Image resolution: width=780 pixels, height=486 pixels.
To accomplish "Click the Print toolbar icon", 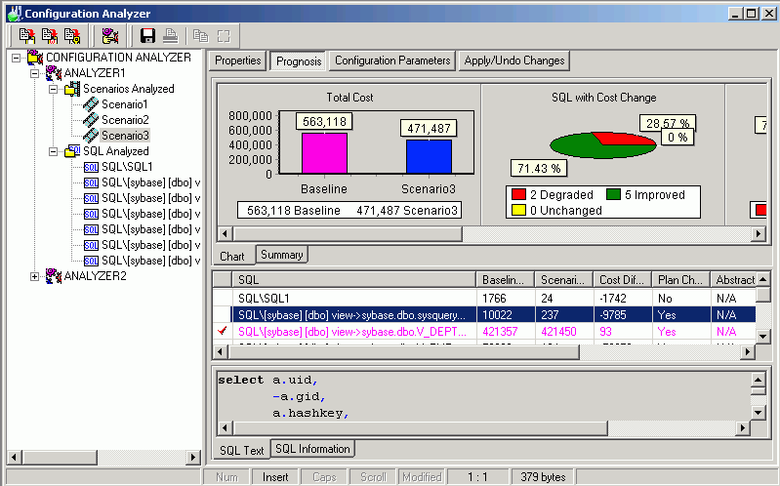I will 170,36.
